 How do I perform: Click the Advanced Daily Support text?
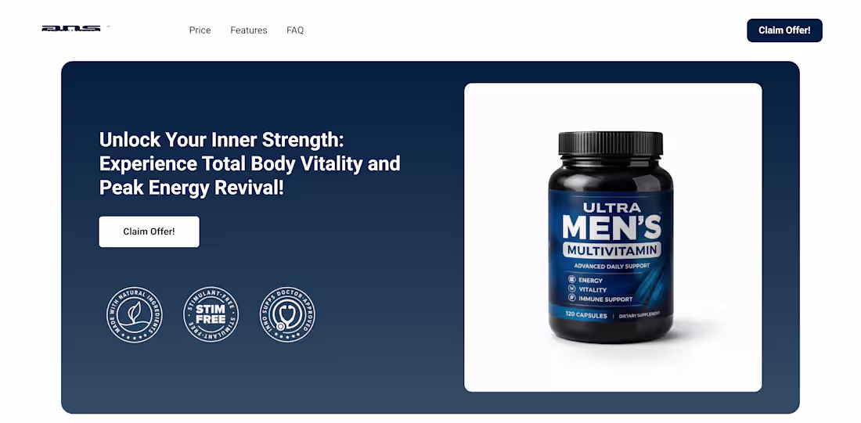[612, 266]
